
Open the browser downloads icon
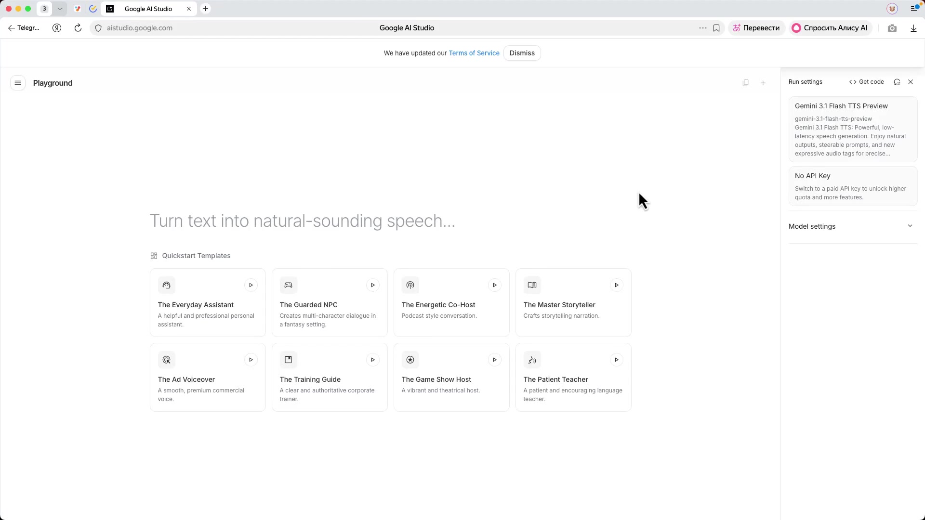click(913, 28)
